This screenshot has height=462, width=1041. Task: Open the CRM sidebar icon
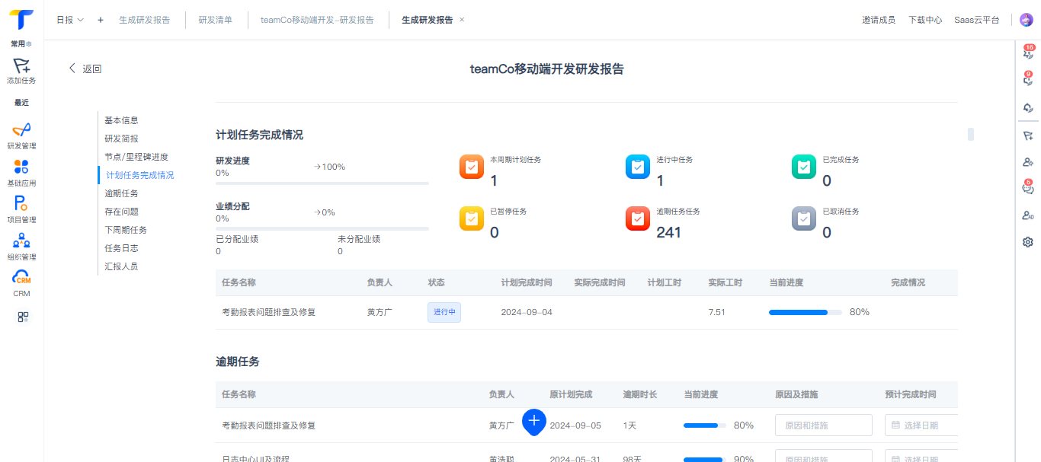click(x=21, y=283)
